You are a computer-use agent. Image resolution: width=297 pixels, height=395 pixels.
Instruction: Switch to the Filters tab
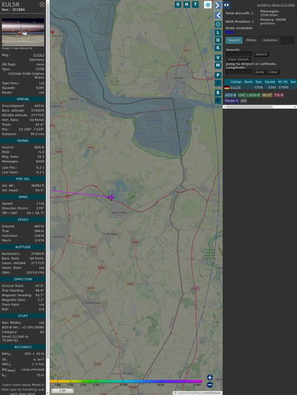click(251, 41)
